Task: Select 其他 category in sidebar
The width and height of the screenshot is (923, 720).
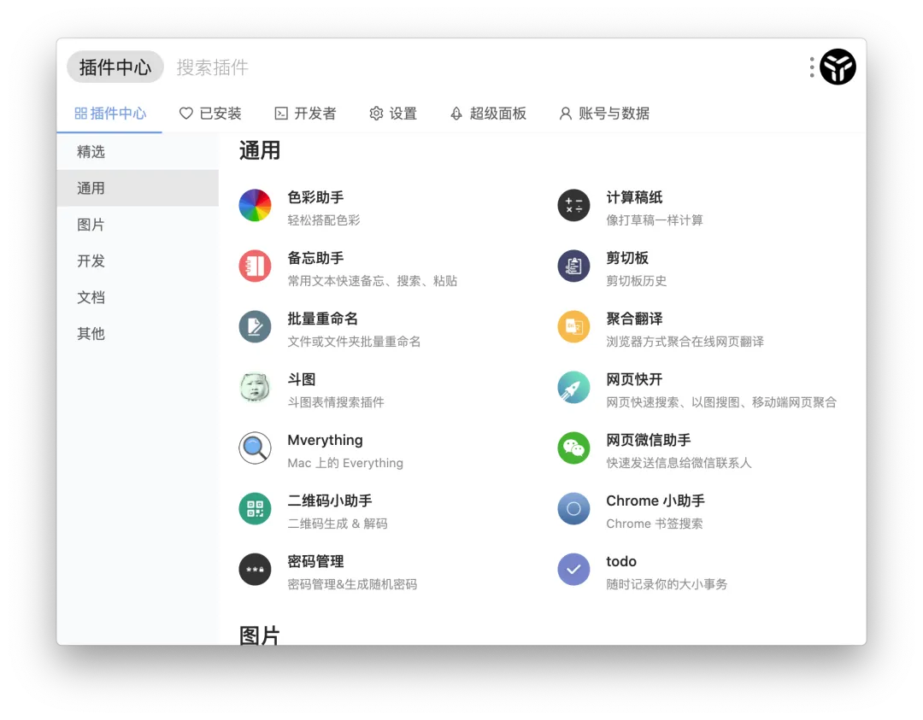Action: pos(138,334)
